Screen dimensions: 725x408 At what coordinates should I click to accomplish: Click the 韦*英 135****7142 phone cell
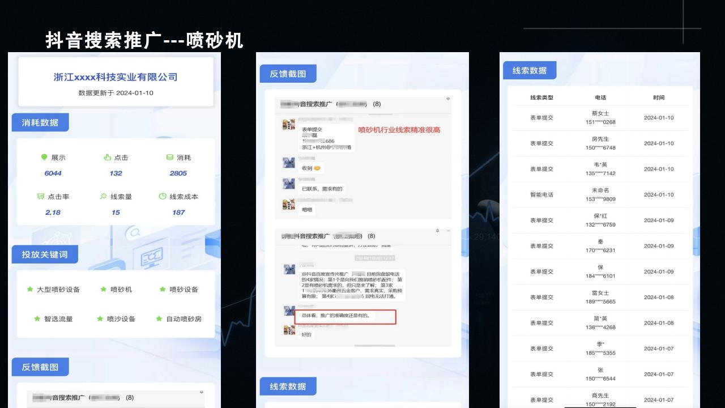click(600, 169)
